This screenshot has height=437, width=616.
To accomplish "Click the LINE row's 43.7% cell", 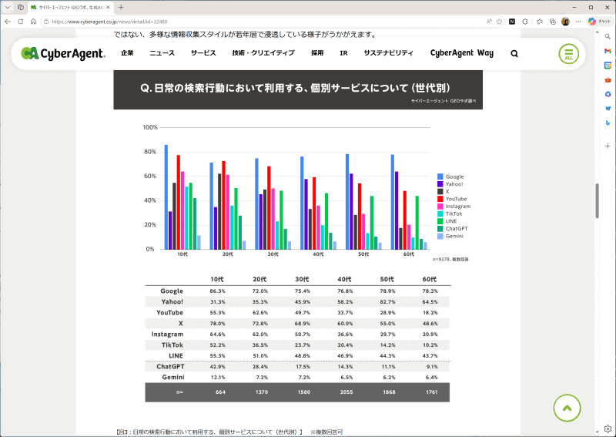I will pos(430,355).
